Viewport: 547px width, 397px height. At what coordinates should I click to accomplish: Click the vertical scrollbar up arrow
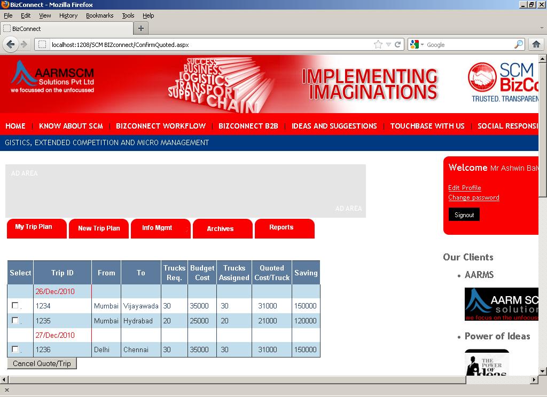click(x=543, y=59)
